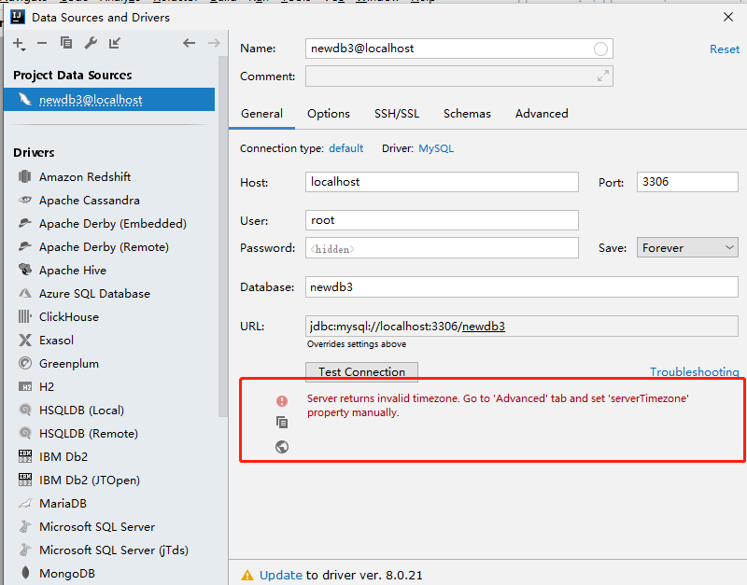
Task: Click the ClickHouse driver icon
Action: 25,316
